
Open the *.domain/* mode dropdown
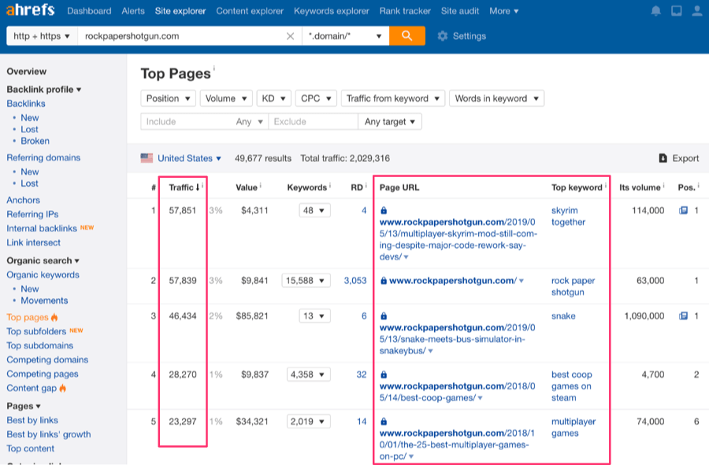click(345, 36)
